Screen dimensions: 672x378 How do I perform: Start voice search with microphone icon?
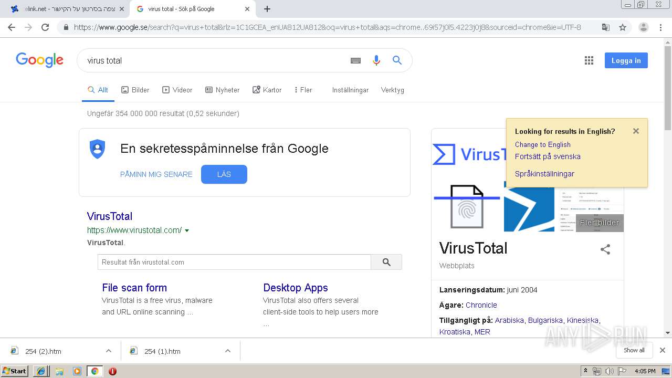click(x=376, y=60)
